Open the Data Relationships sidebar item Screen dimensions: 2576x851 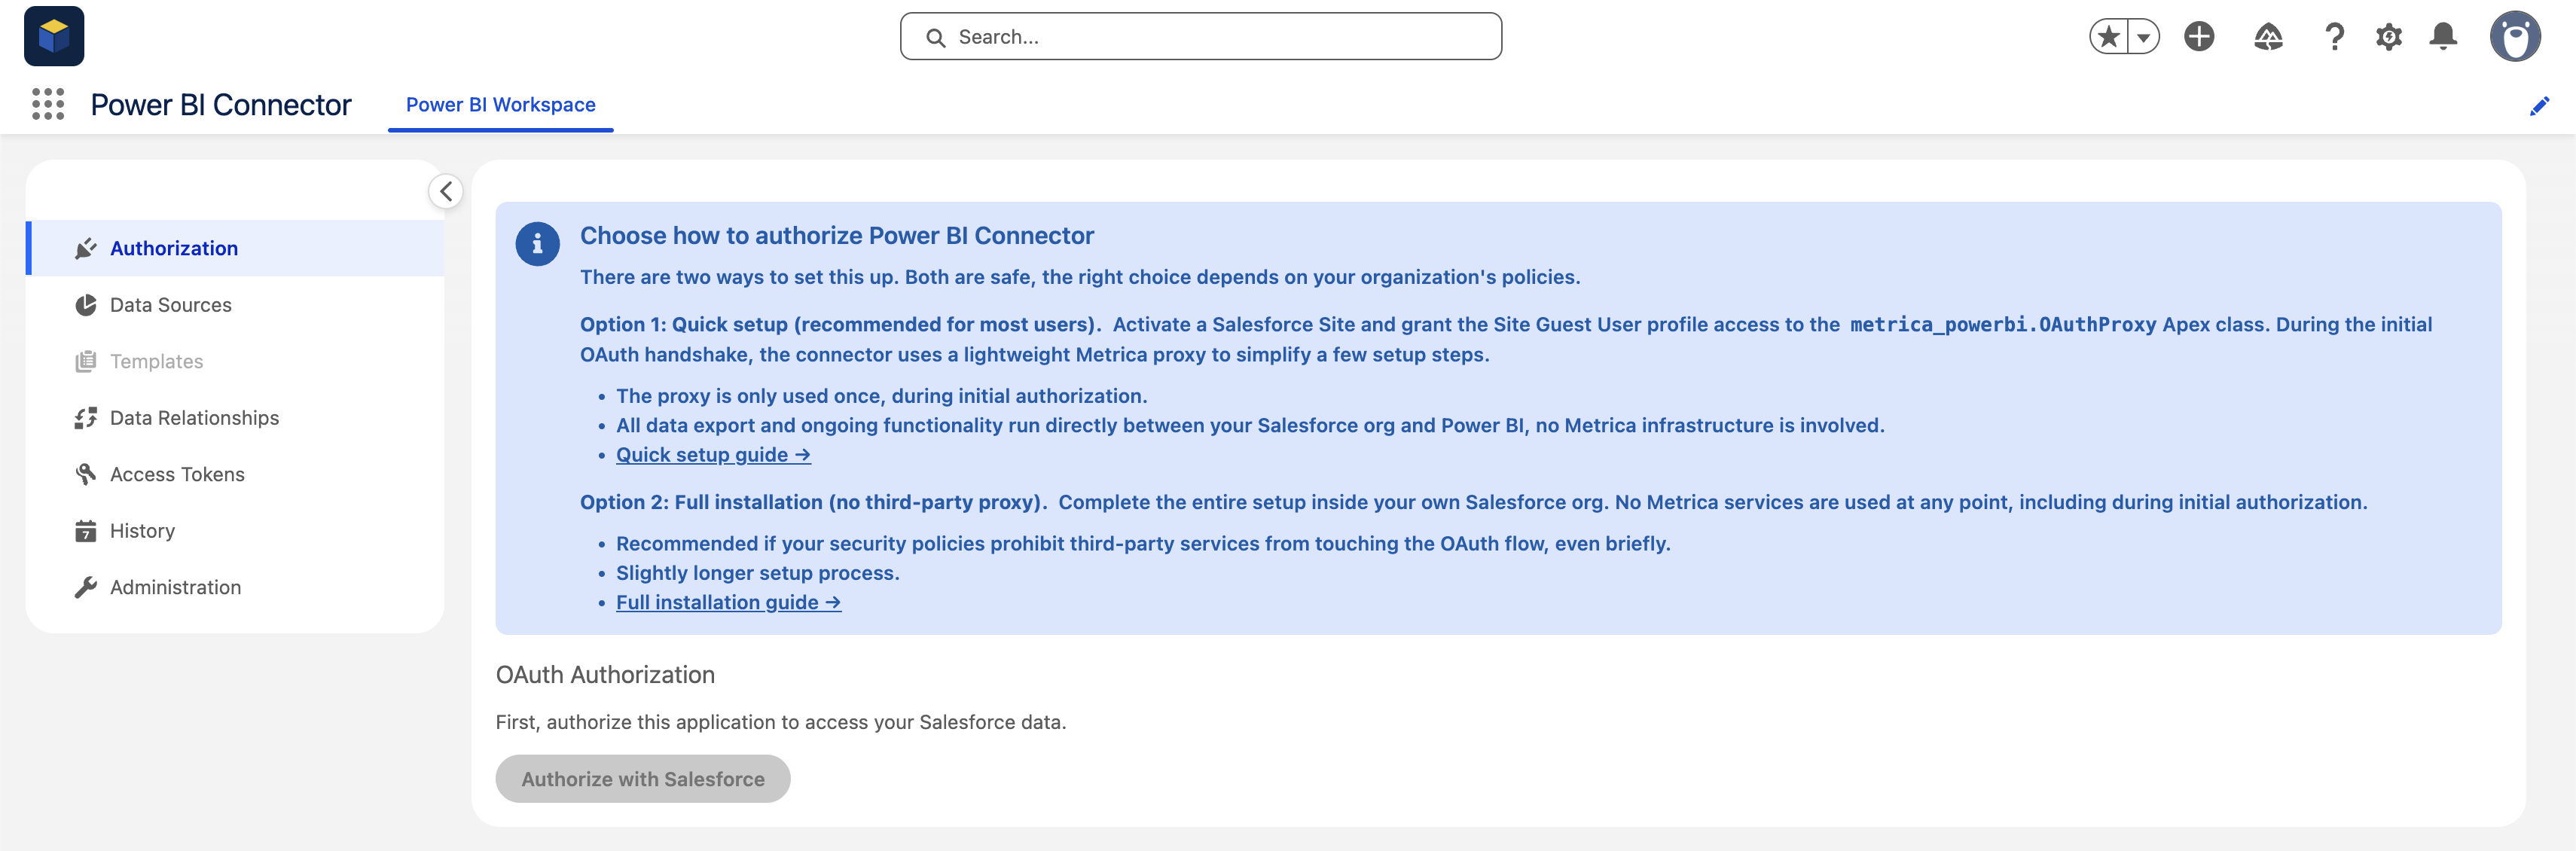pos(236,418)
